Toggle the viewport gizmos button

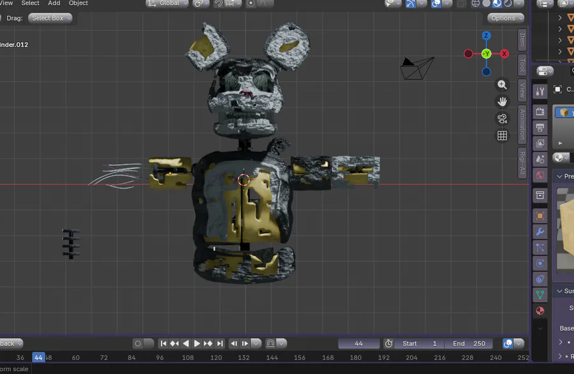click(411, 3)
